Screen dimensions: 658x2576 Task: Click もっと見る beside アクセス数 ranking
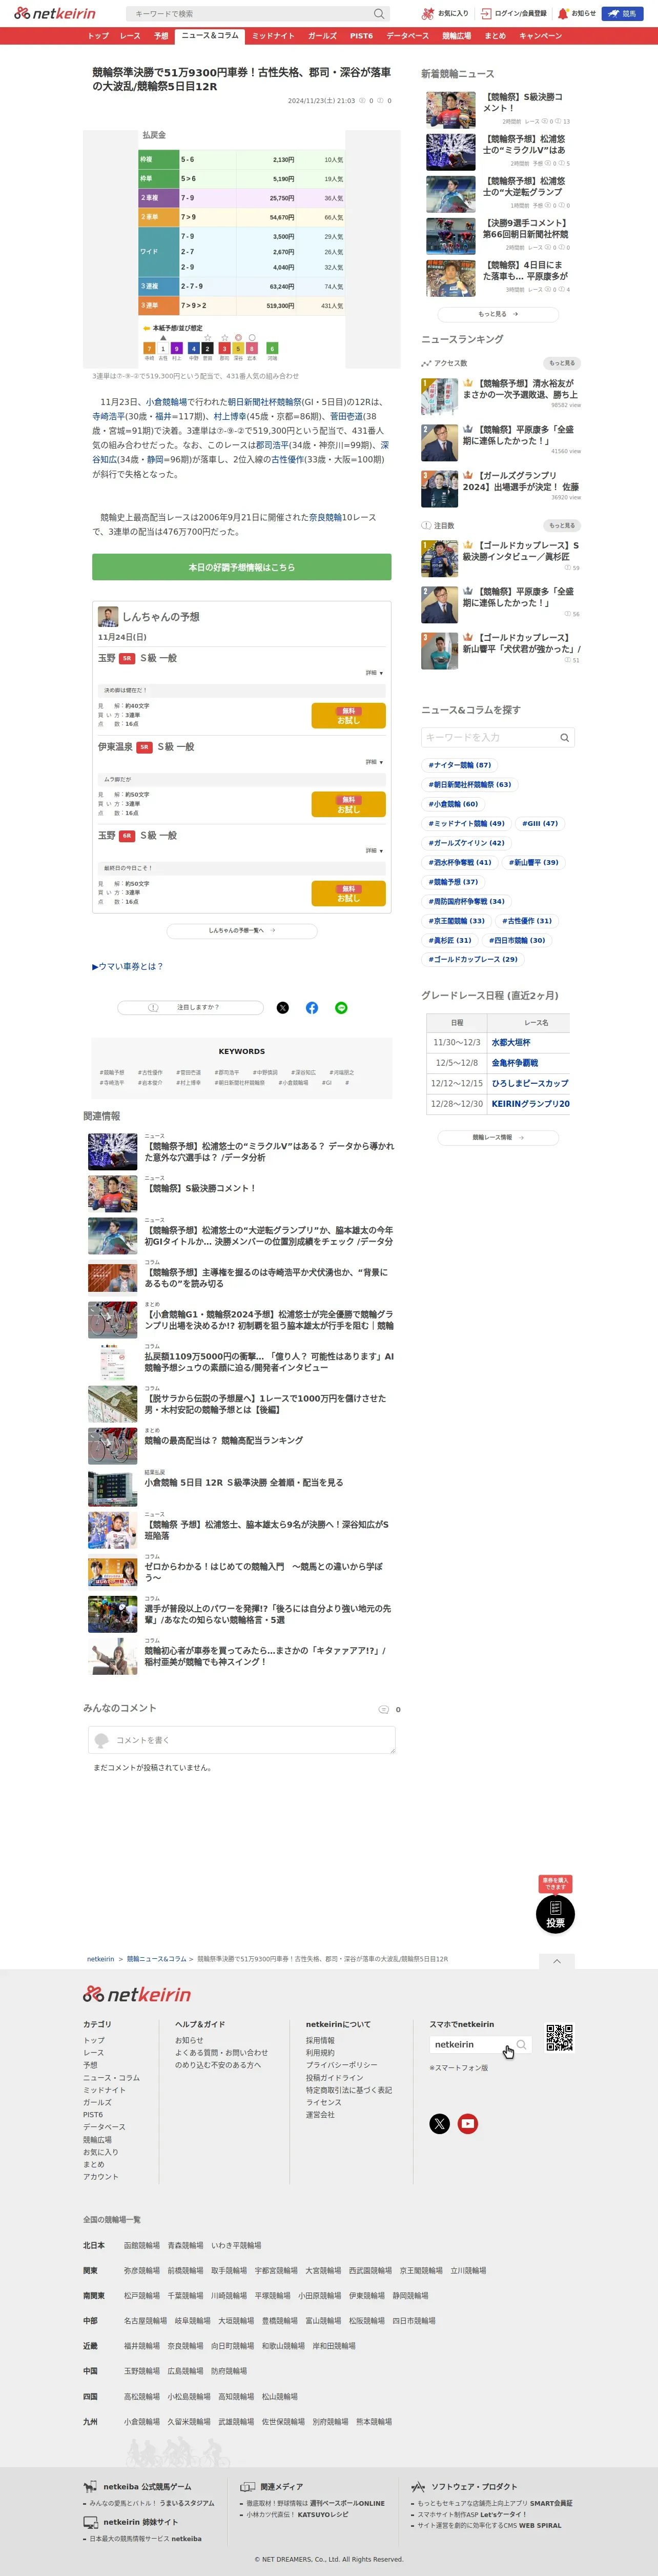[562, 362]
